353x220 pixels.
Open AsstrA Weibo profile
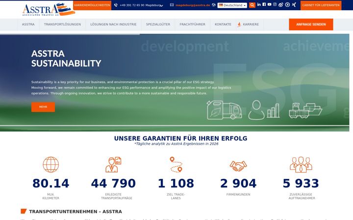pyautogui.click(x=281, y=5)
